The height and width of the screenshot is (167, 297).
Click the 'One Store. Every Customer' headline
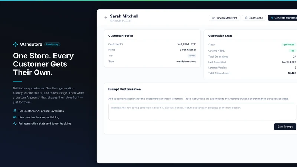(43, 64)
